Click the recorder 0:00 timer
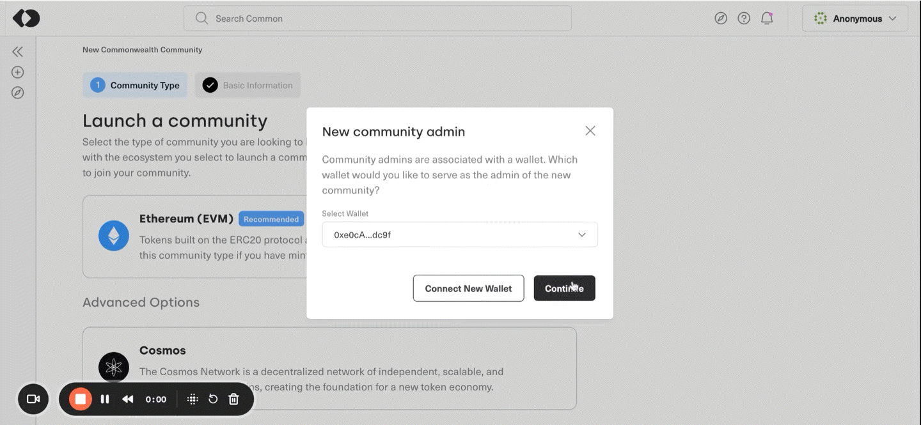921x425 pixels. pyautogui.click(x=156, y=399)
